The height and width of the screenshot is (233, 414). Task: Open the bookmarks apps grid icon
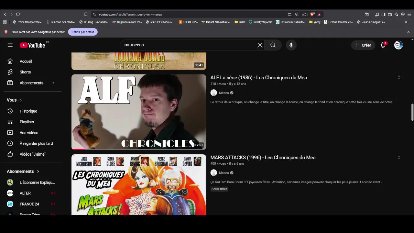pyautogui.click(x=5, y=22)
